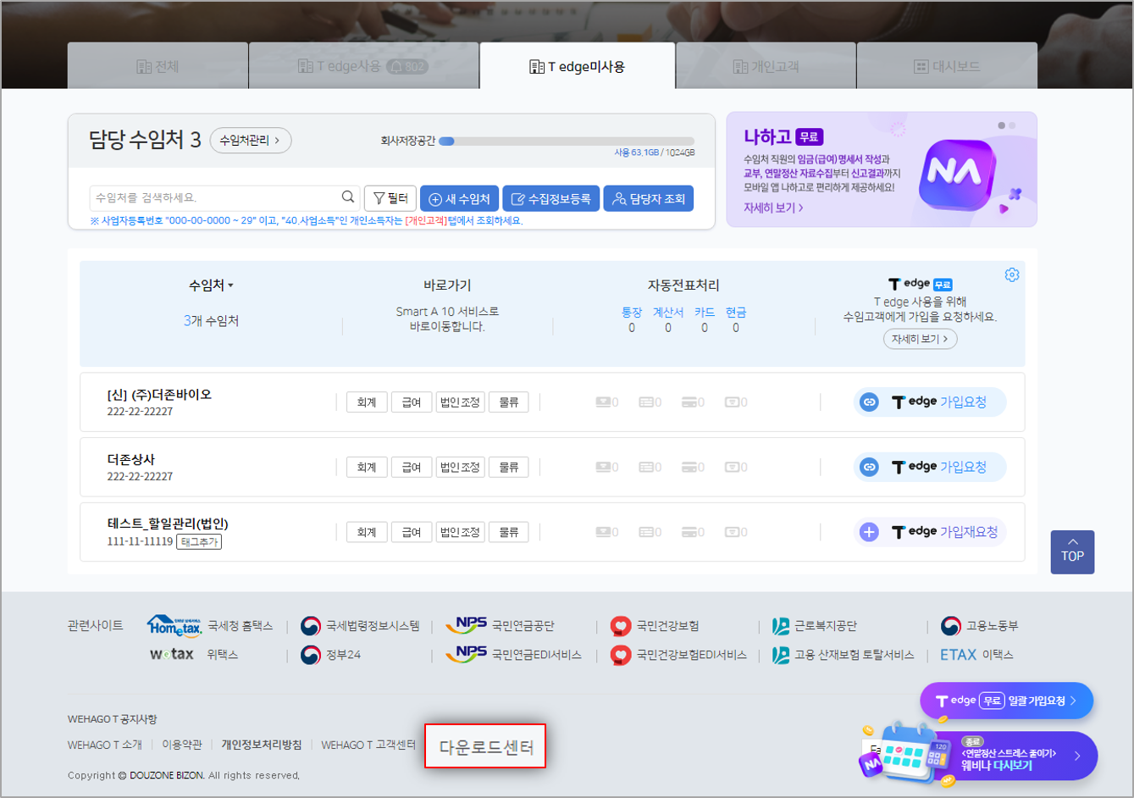1134x798 pixels.
Task: Switch to the 개인고객 tab
Action: pyautogui.click(x=766, y=66)
